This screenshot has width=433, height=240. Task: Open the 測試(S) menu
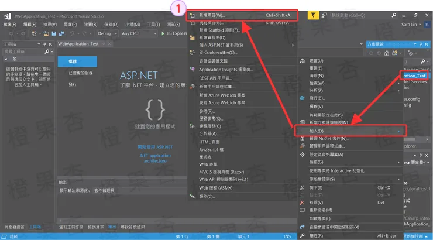[x=173, y=25]
